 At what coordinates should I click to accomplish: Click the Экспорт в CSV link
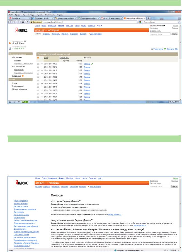[172, 49]
